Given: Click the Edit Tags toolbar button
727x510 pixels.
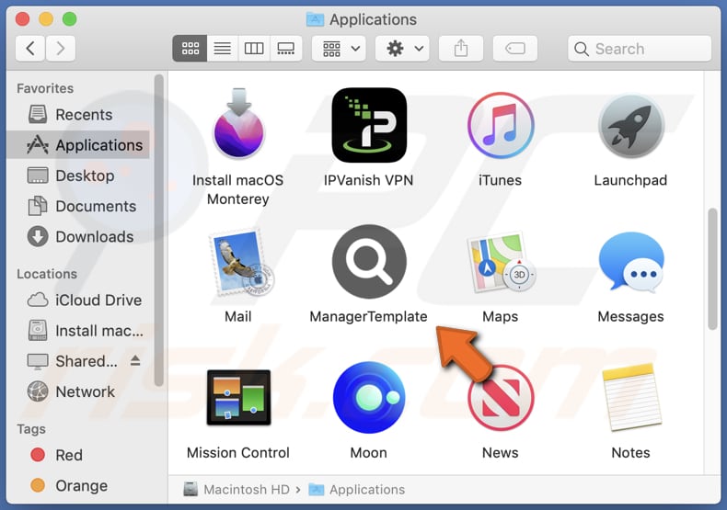Looking at the screenshot, I should [x=515, y=48].
